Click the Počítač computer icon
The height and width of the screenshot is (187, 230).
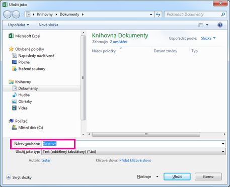tap(11, 121)
